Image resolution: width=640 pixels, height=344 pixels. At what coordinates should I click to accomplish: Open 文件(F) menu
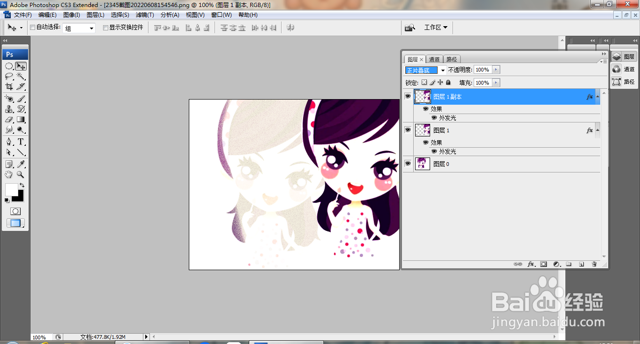coord(22,15)
